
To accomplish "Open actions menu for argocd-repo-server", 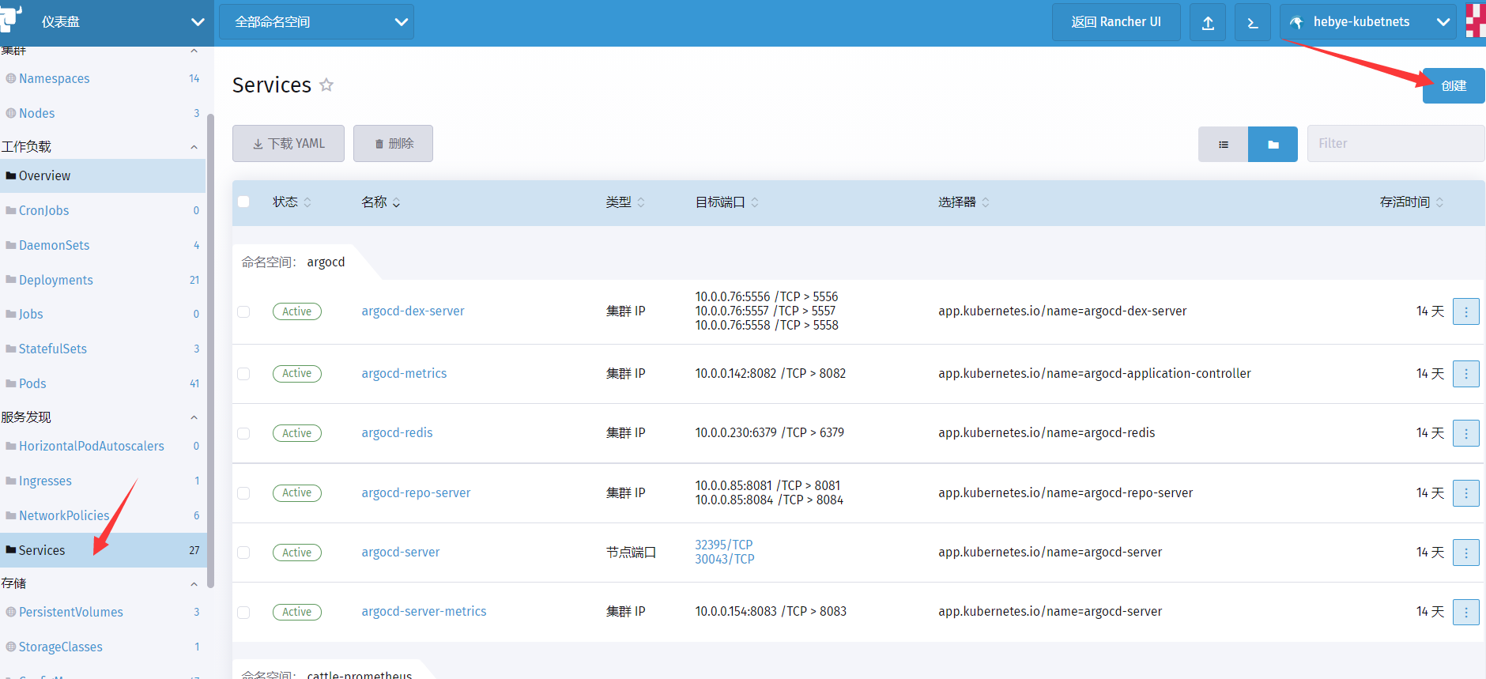I will pos(1466,493).
